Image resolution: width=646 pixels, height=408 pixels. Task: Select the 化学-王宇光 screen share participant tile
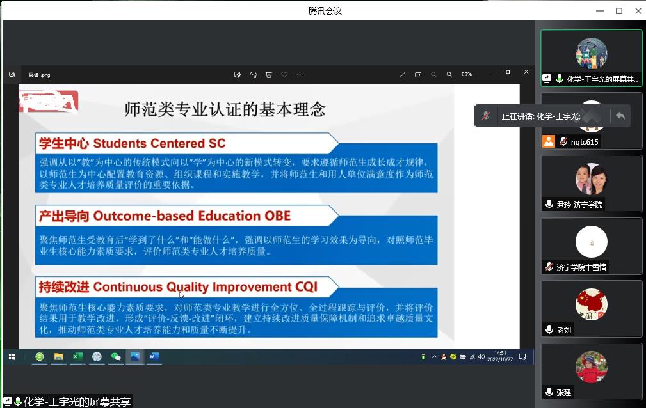[591, 58]
